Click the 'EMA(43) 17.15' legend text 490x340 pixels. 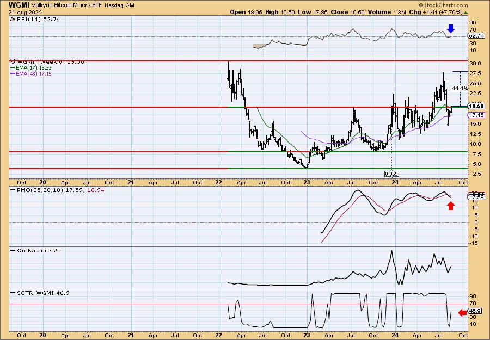click(33, 74)
